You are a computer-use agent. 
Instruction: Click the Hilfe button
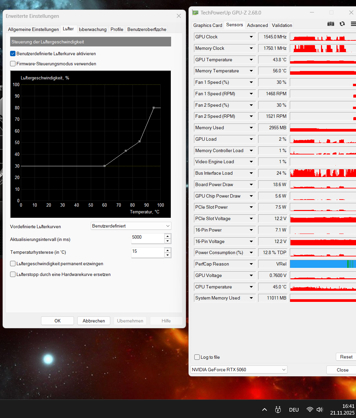pyautogui.click(x=166, y=321)
